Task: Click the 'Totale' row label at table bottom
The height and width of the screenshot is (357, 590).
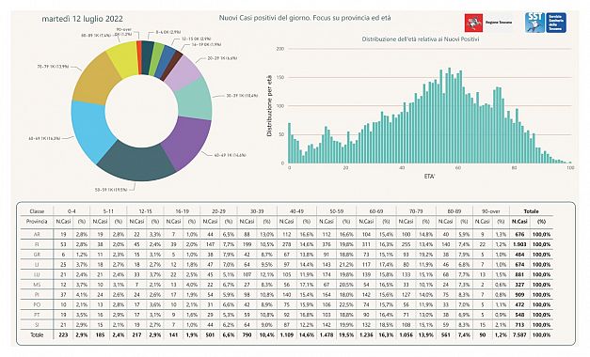Action: pos(37,334)
